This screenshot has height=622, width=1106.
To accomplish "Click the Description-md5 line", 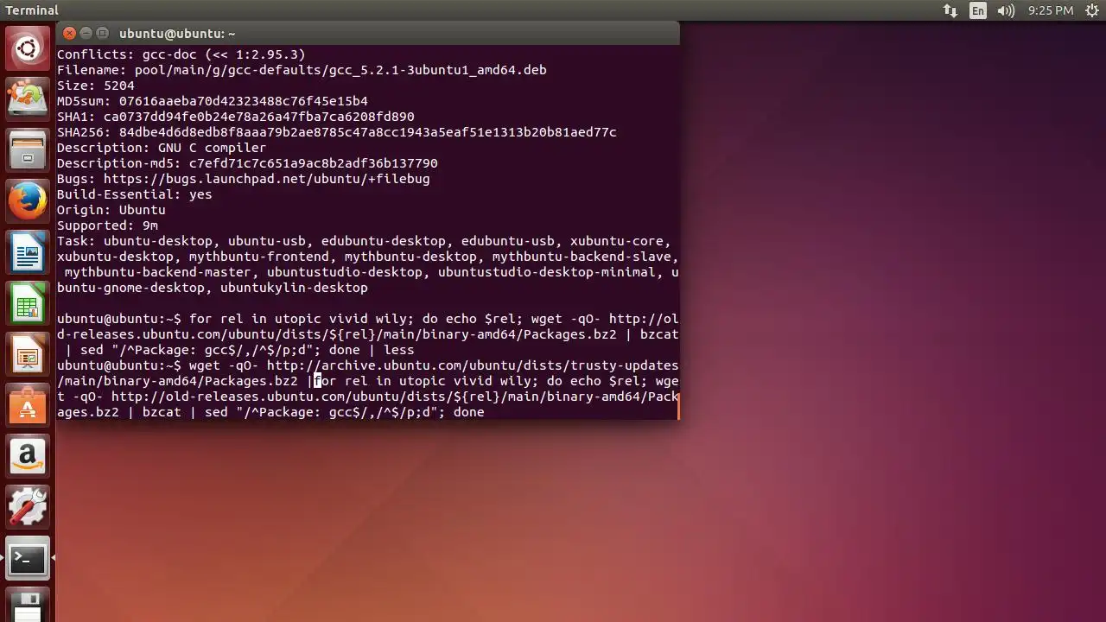I will 247,163.
